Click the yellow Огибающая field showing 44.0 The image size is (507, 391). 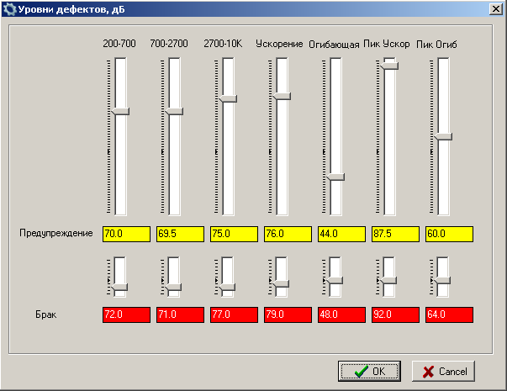(x=341, y=234)
